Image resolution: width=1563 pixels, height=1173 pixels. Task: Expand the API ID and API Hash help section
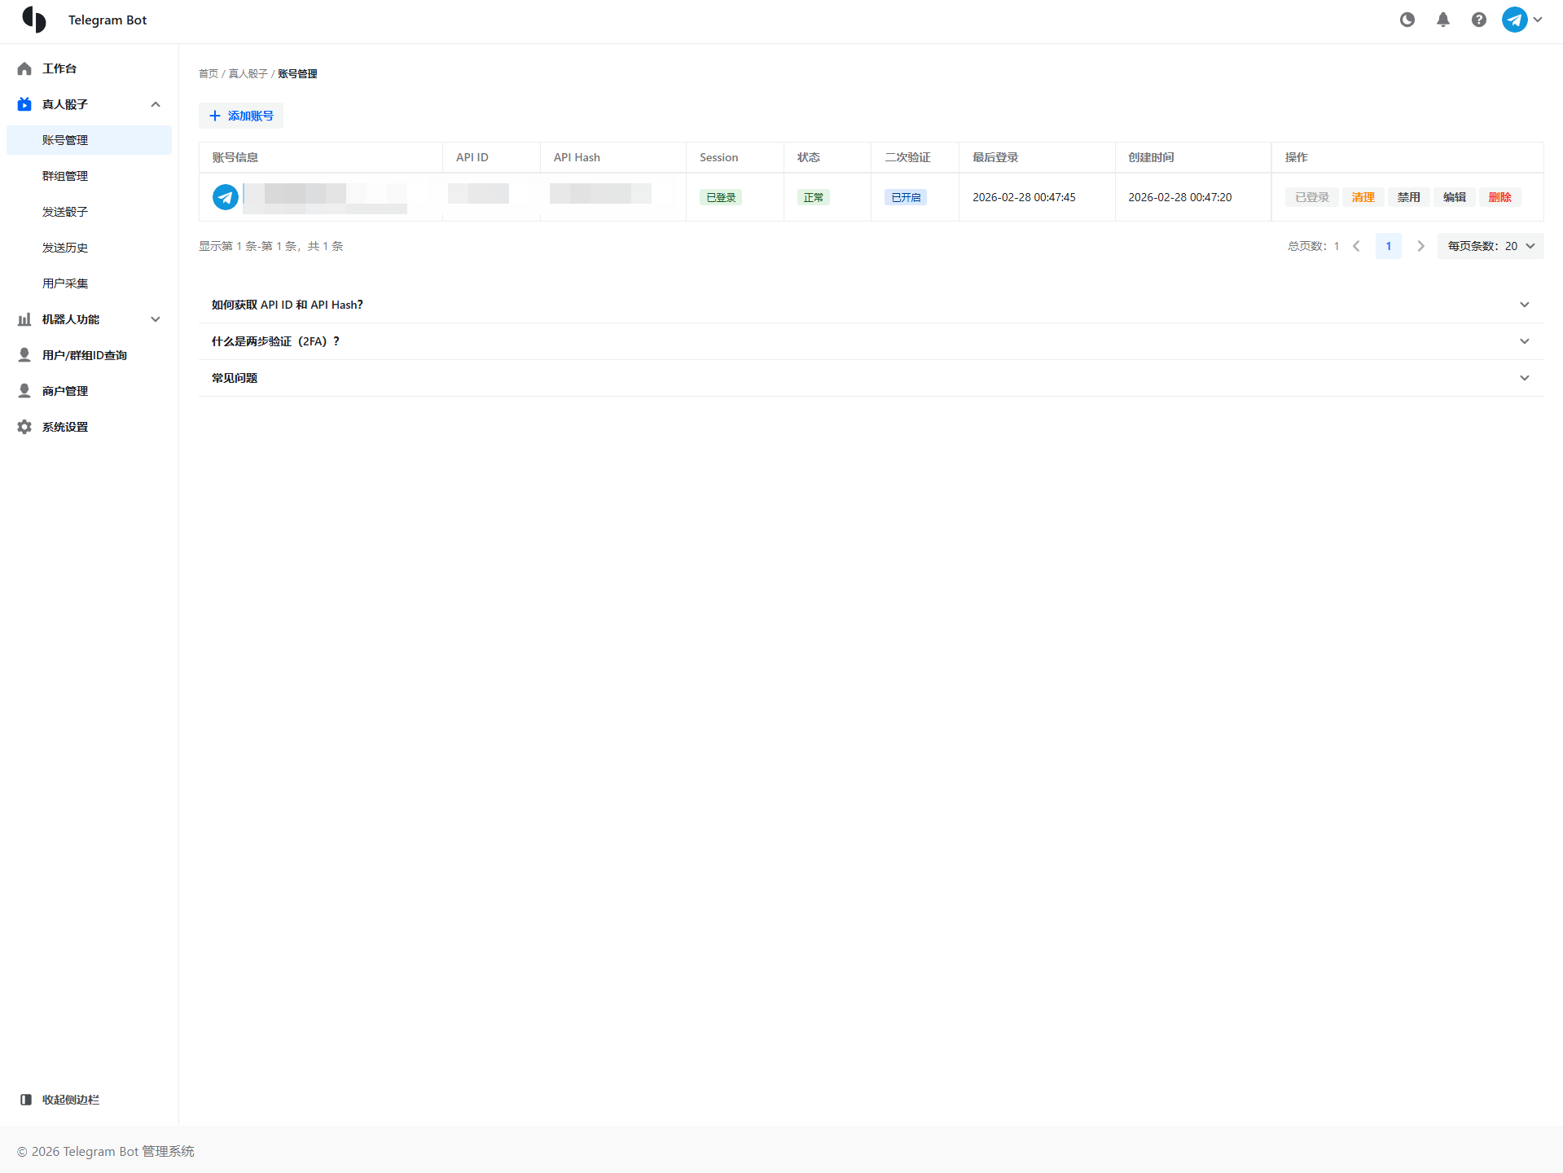pos(871,305)
